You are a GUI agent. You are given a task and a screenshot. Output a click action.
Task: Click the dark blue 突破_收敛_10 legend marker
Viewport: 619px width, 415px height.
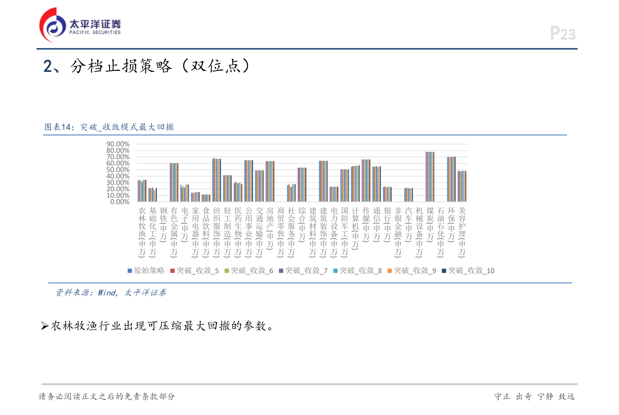pyautogui.click(x=444, y=271)
